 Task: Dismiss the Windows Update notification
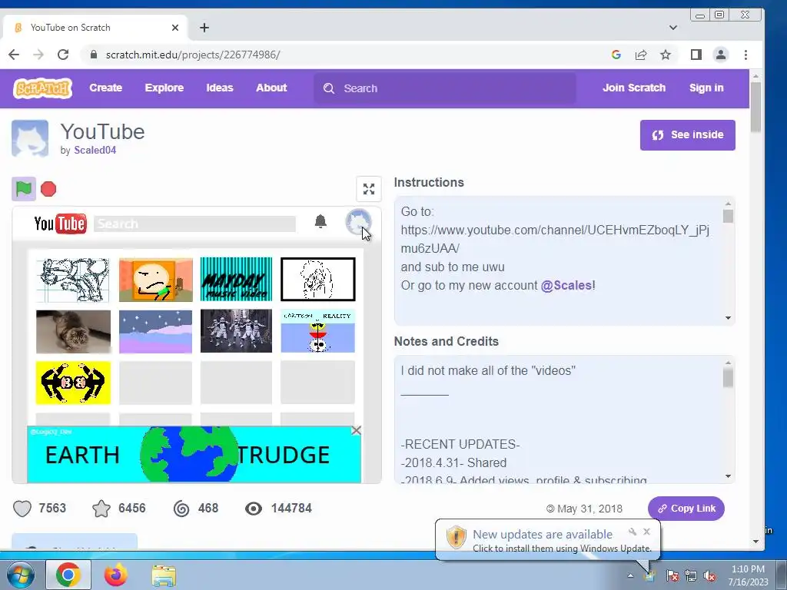click(x=646, y=532)
